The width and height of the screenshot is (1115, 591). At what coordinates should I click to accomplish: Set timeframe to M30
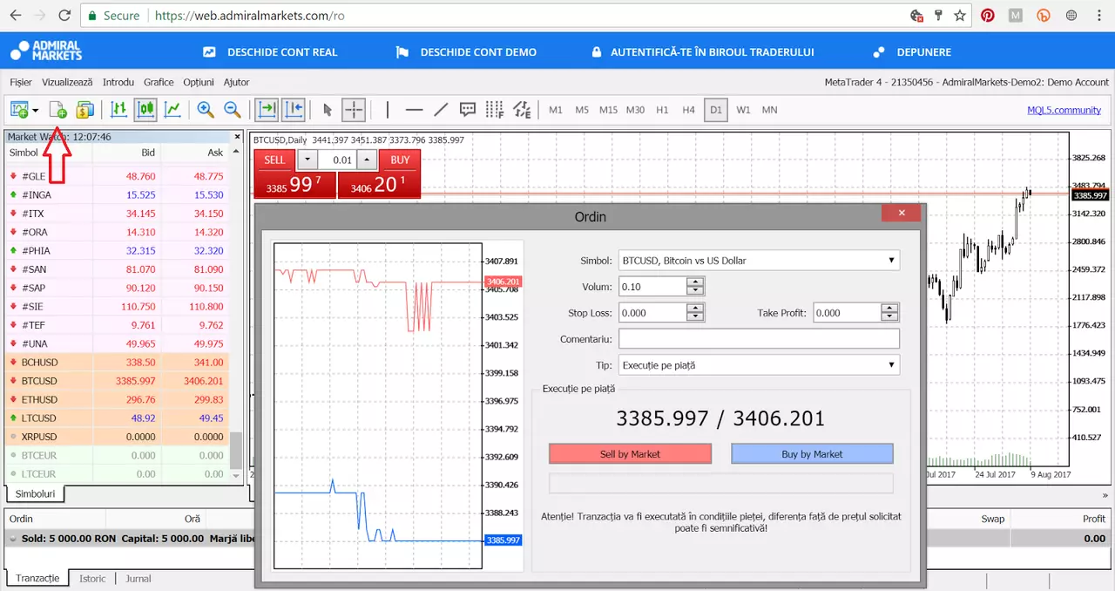coord(635,110)
